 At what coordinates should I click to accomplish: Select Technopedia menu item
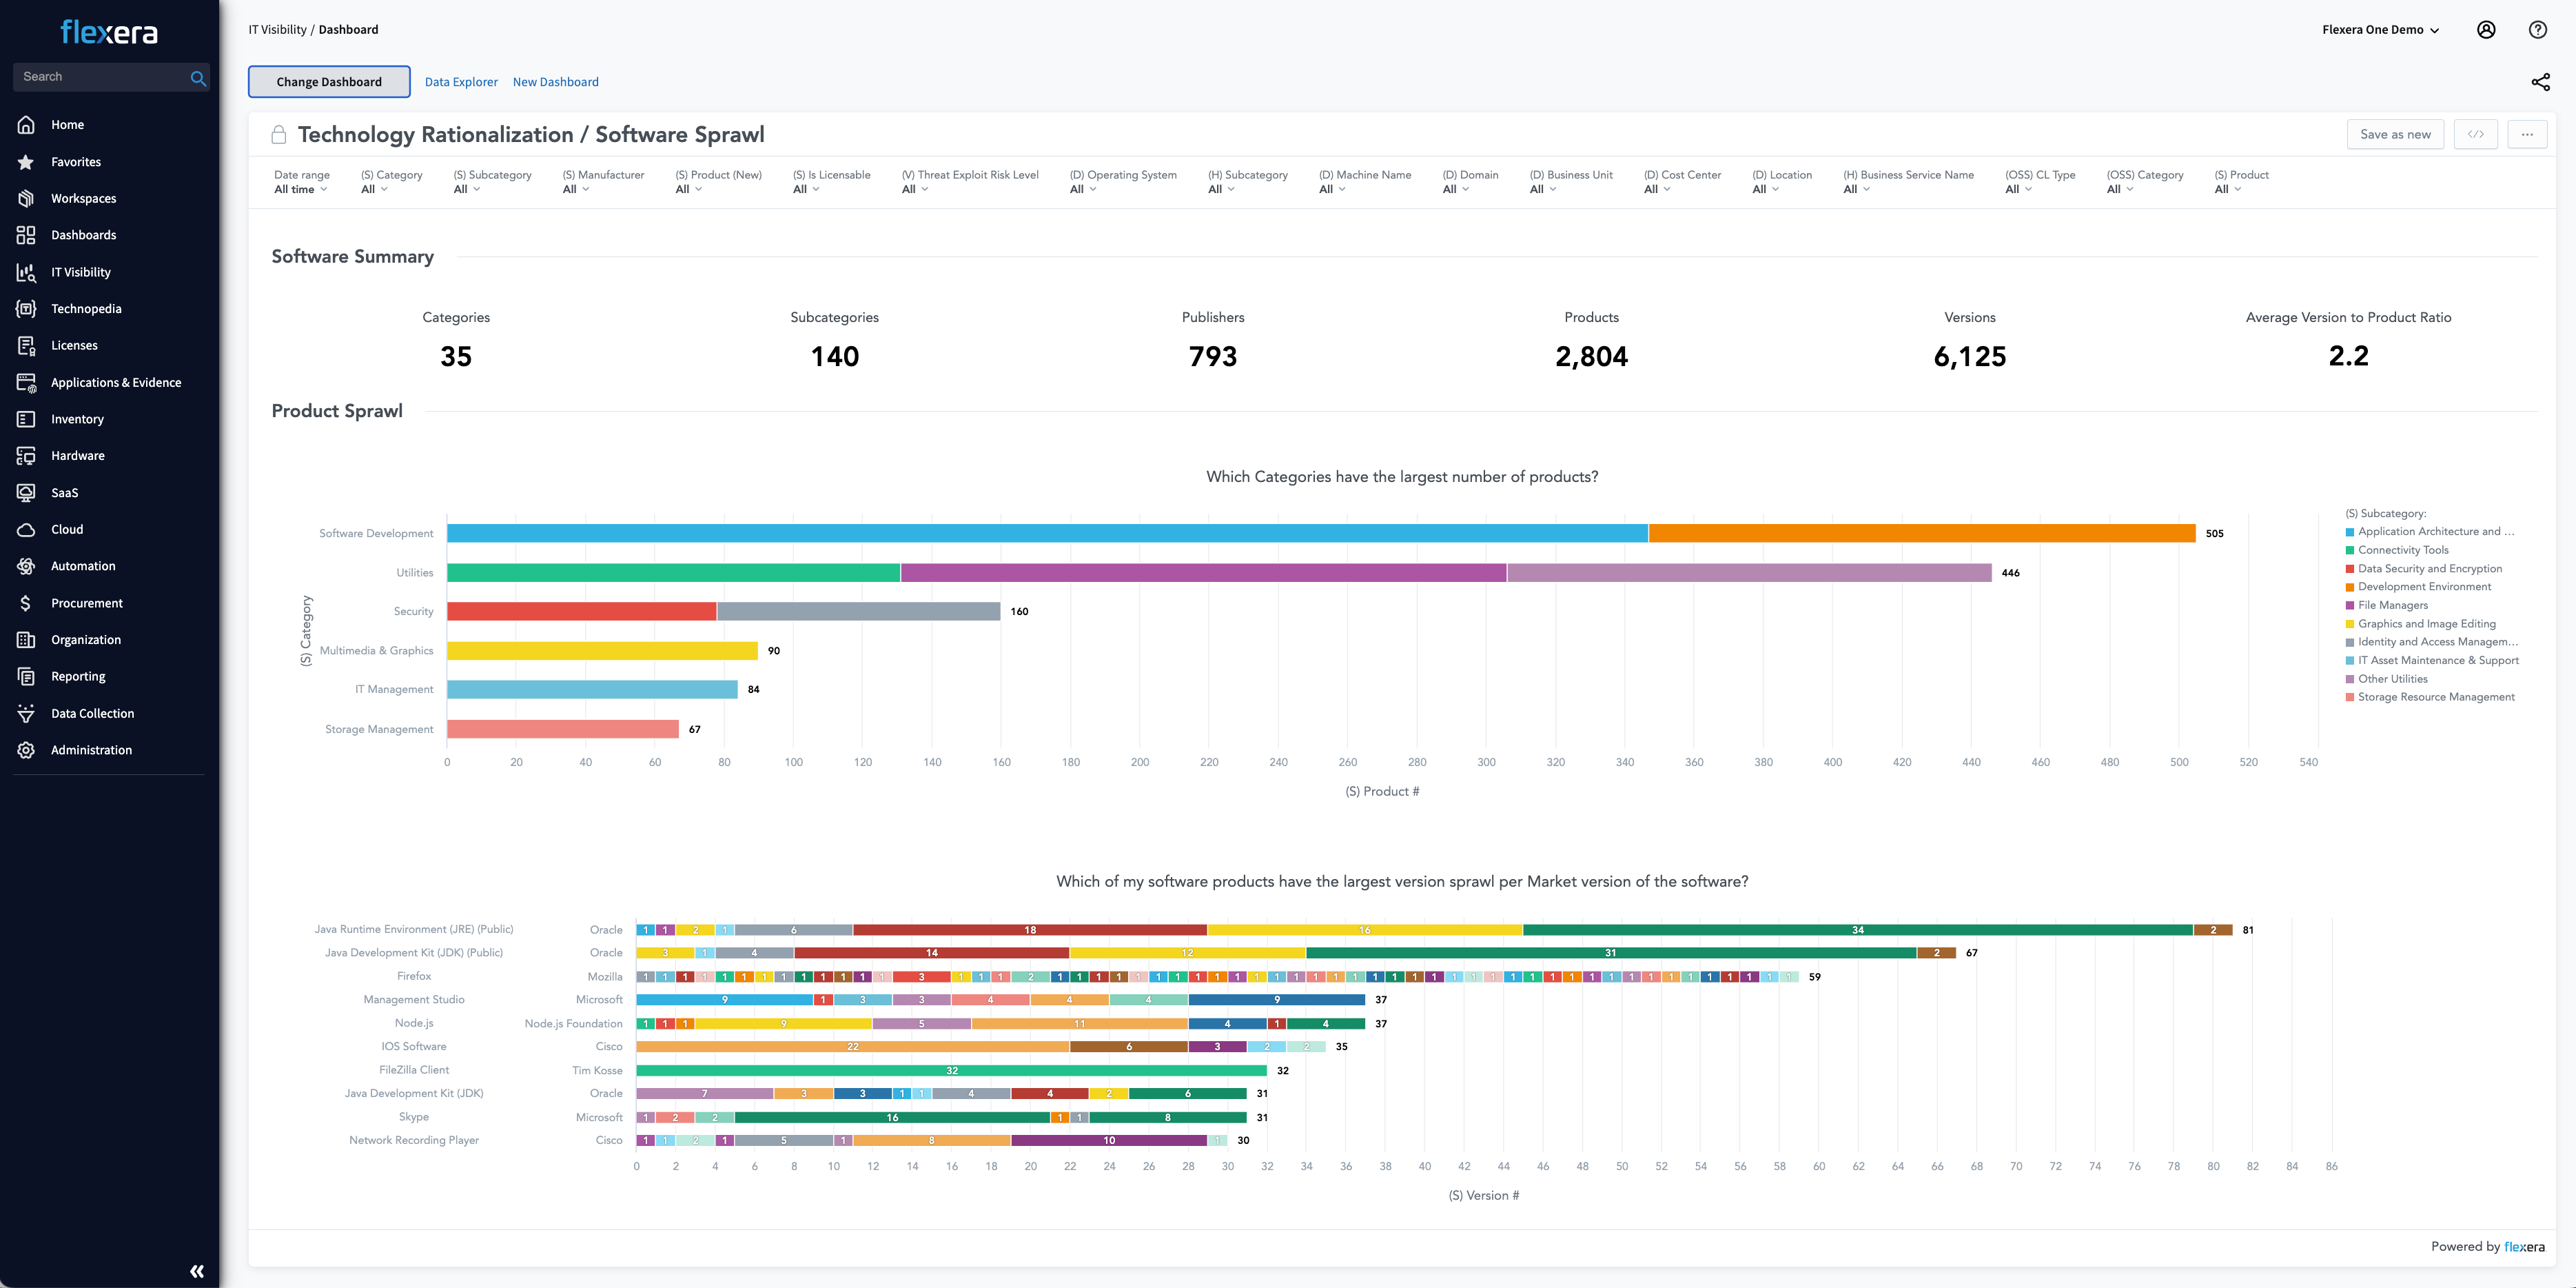click(x=86, y=309)
